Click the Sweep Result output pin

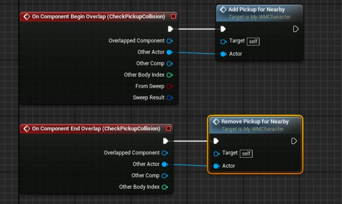click(169, 98)
